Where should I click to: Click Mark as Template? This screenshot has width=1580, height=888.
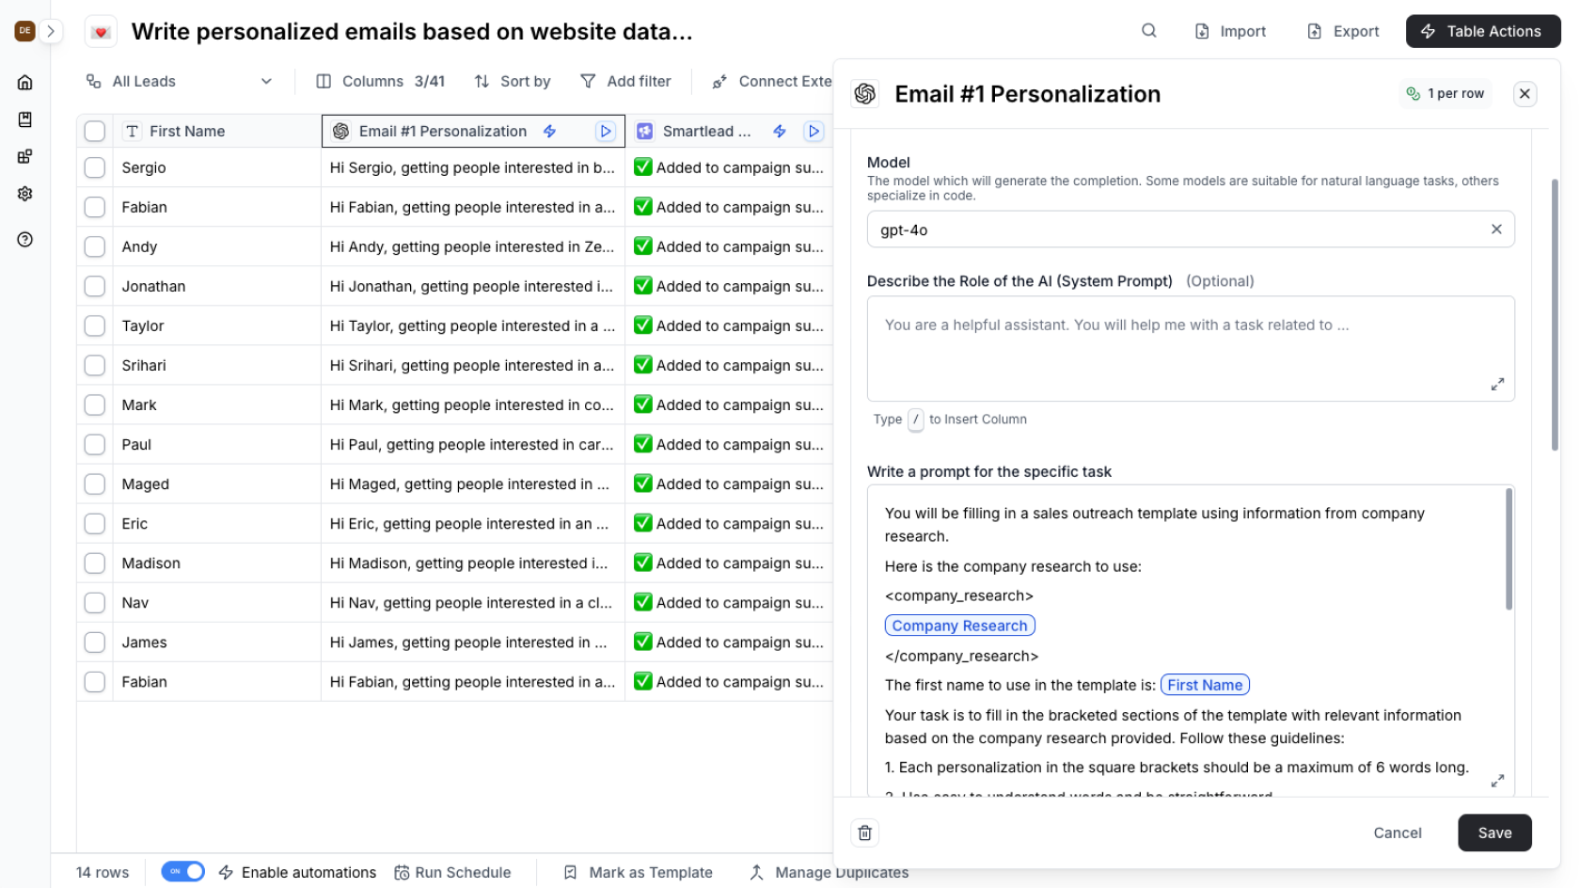(639, 872)
